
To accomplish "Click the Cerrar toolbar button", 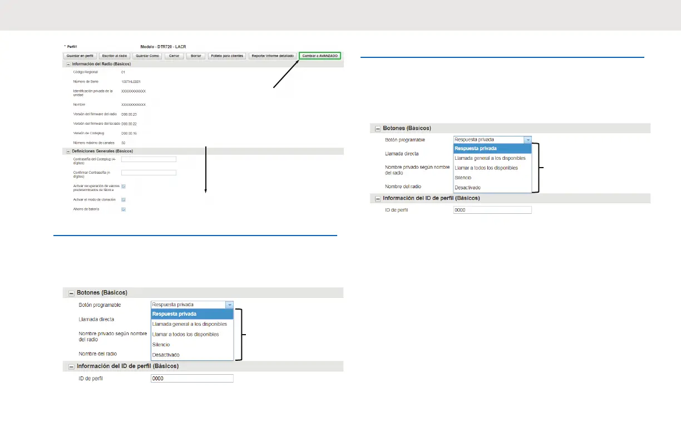I will [173, 56].
